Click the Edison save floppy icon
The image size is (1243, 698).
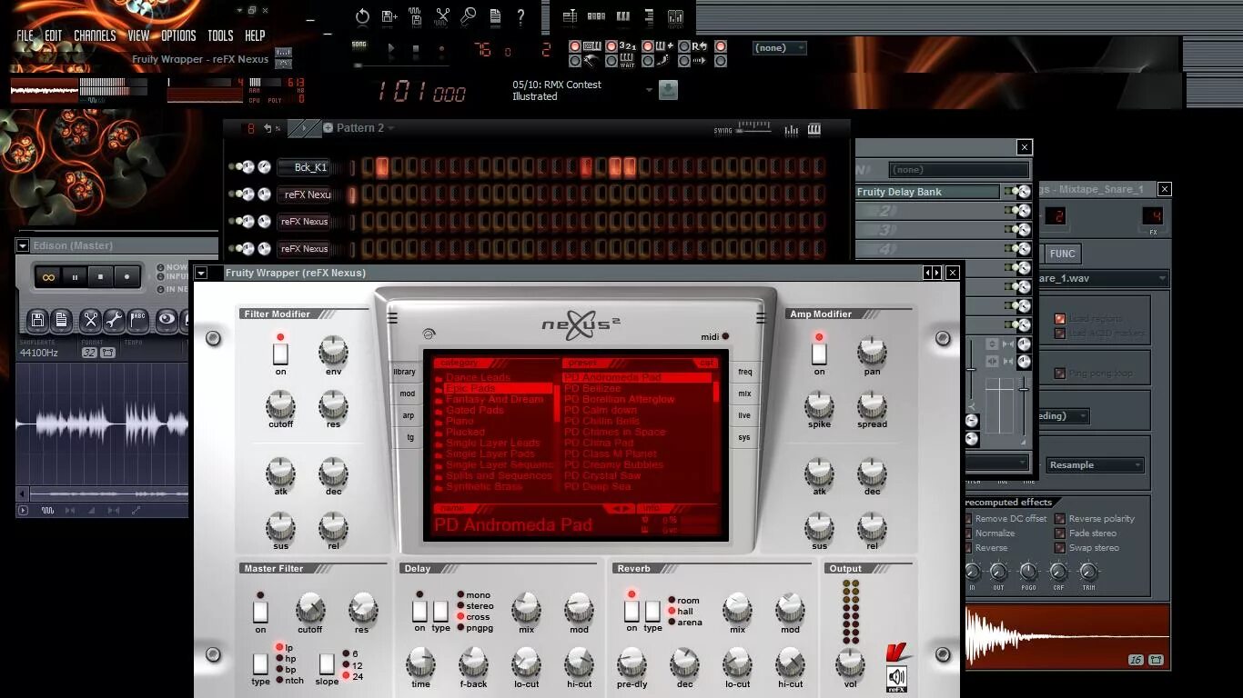37,319
